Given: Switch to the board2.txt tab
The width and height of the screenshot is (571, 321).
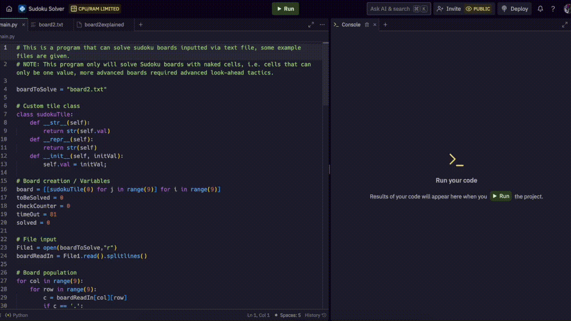Looking at the screenshot, I should [50, 25].
